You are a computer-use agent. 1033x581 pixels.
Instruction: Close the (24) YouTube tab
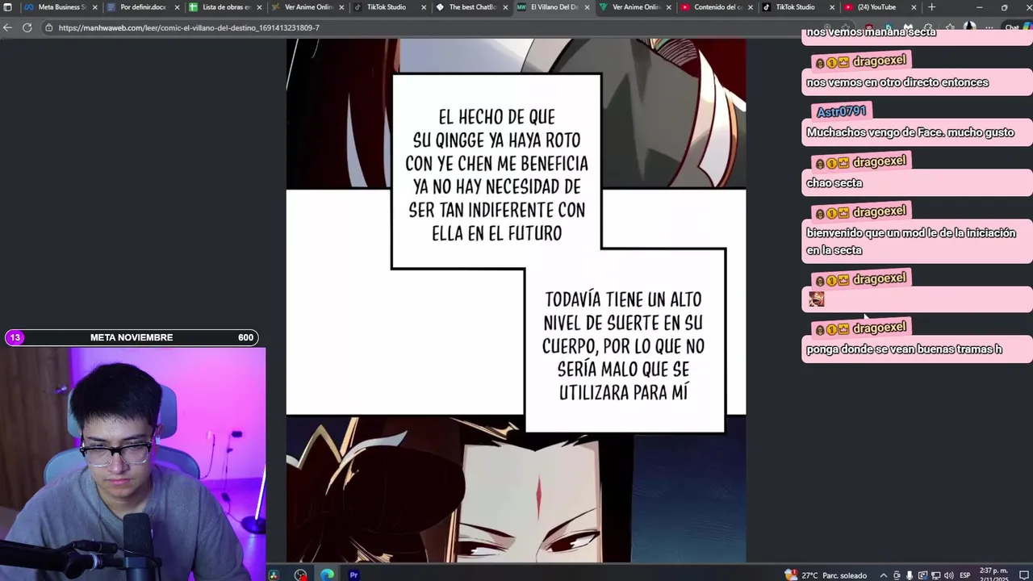click(x=914, y=7)
